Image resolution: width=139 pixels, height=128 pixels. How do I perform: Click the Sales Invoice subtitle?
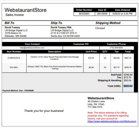click(x=14, y=15)
